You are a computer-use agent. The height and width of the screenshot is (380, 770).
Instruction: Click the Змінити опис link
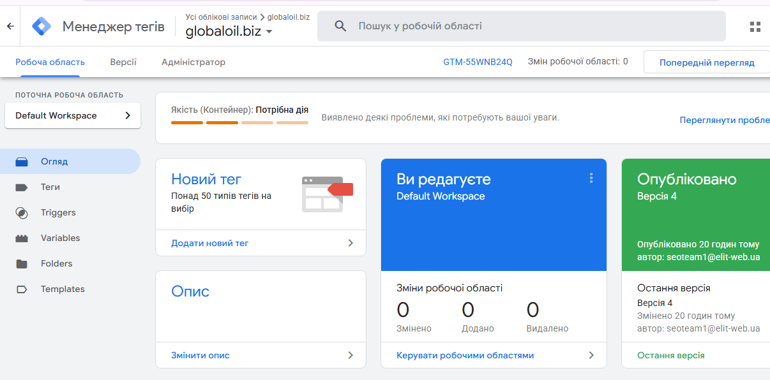pos(200,355)
